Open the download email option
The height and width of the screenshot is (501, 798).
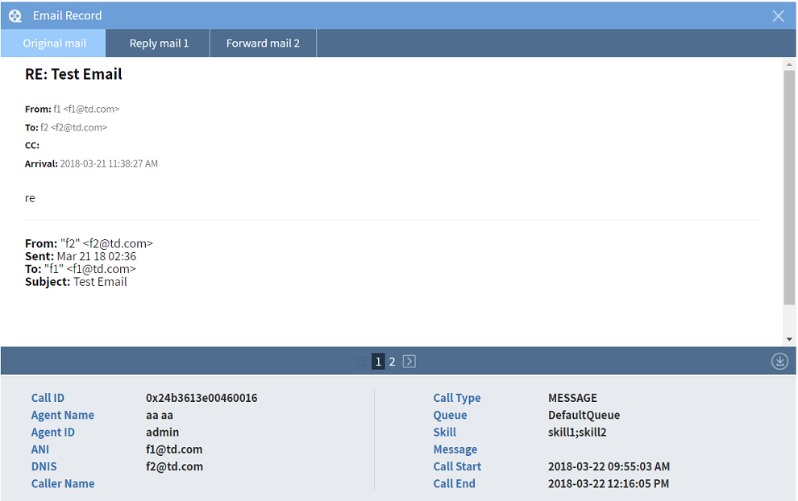click(x=779, y=361)
